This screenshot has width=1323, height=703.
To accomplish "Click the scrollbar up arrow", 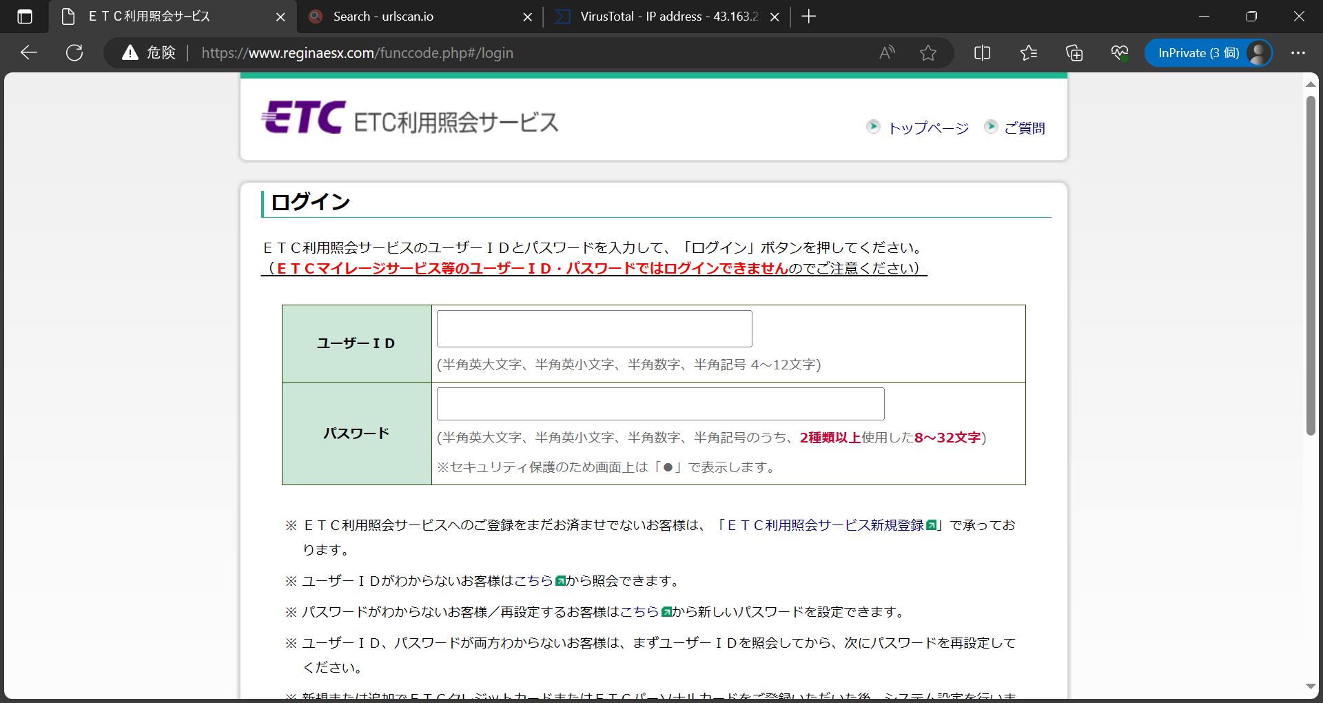I will tap(1311, 84).
